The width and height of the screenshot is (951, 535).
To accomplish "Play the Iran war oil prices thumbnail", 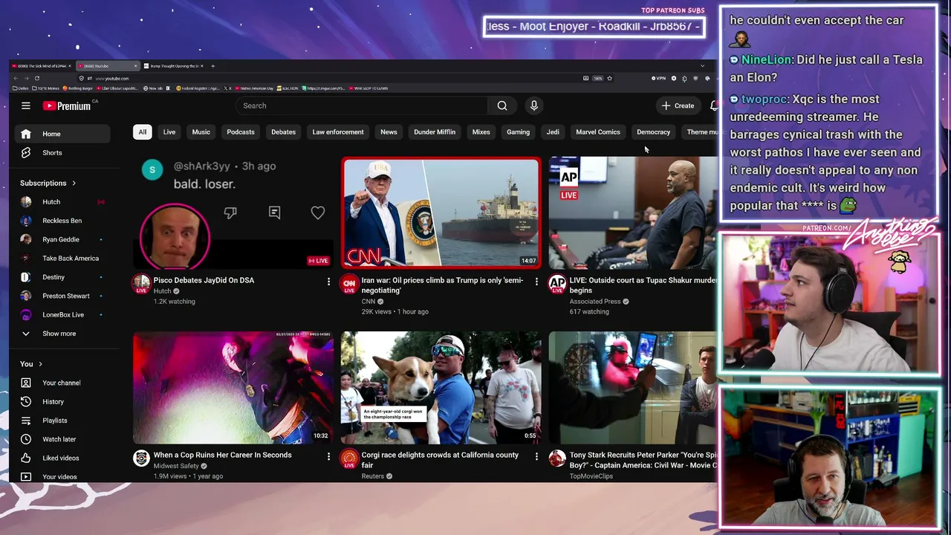I will click(441, 213).
